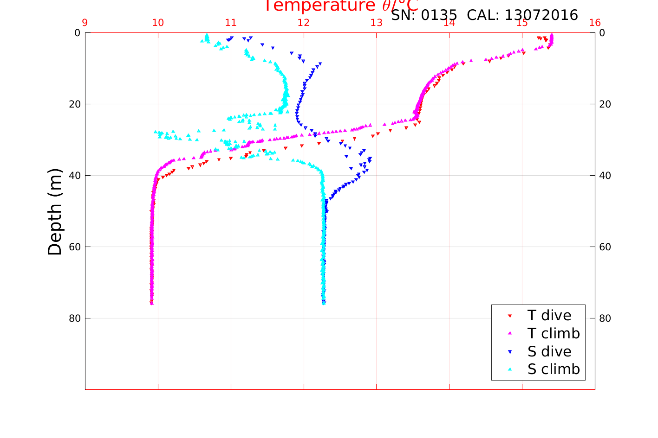Click depth tick 40 on right axis

(605, 176)
